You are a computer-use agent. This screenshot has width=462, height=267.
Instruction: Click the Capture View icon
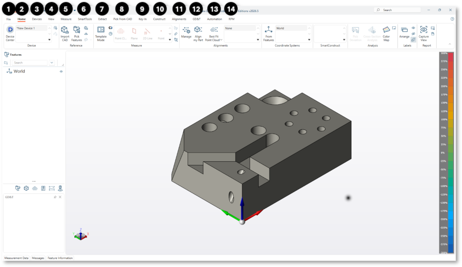424,34
